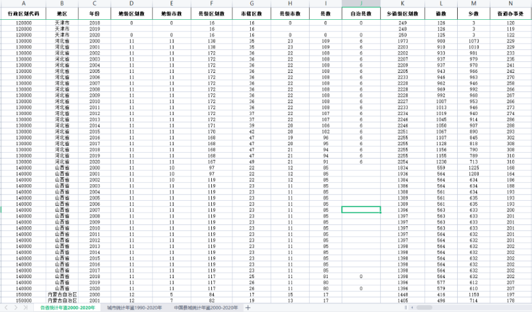Click the active empty cell in 山西省 2007 row
This screenshot has width=532, height=312.
pos(361,210)
